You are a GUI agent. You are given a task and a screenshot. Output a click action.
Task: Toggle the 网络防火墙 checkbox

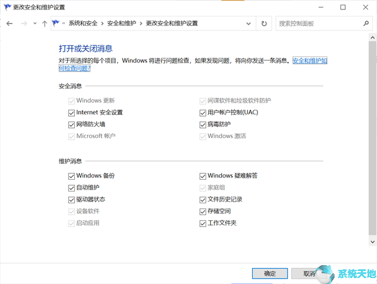(x=71, y=124)
